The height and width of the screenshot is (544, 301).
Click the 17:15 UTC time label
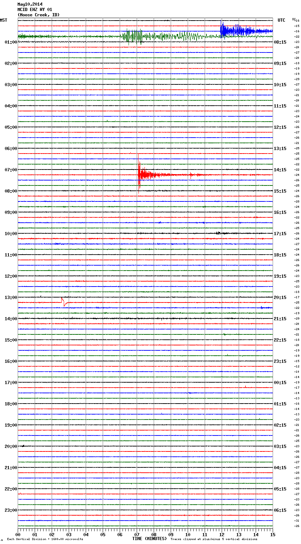(280, 234)
